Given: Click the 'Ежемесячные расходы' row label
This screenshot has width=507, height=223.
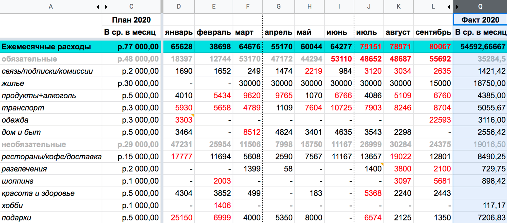Looking at the screenshot, I should point(51,47).
